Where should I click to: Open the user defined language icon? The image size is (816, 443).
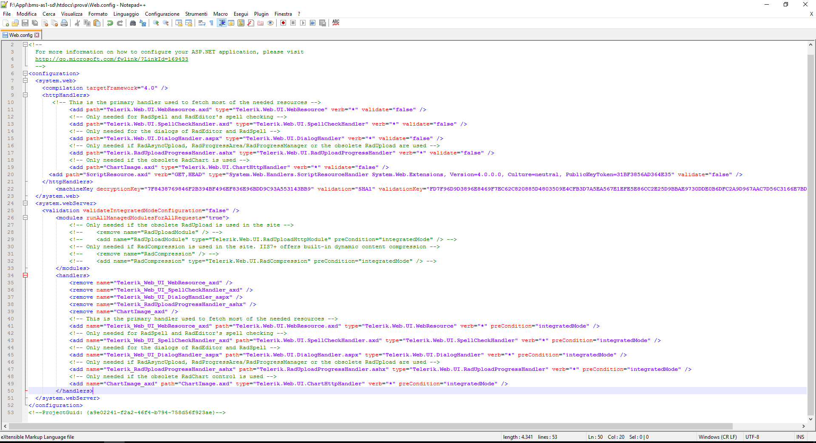[x=231, y=23]
